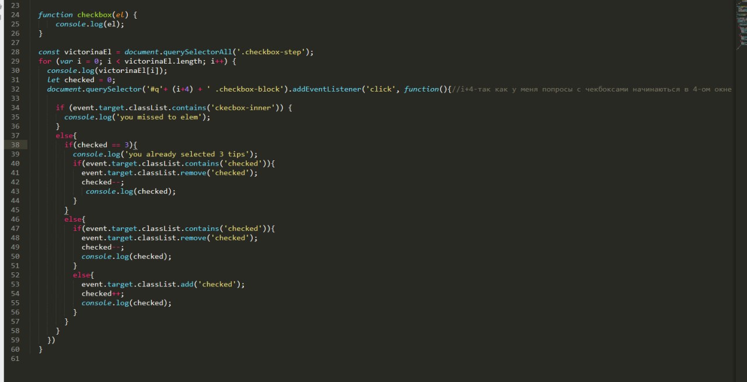This screenshot has width=747, height=382.
Task: Click 'console.log(el);' on line 25
Action: click(90, 24)
